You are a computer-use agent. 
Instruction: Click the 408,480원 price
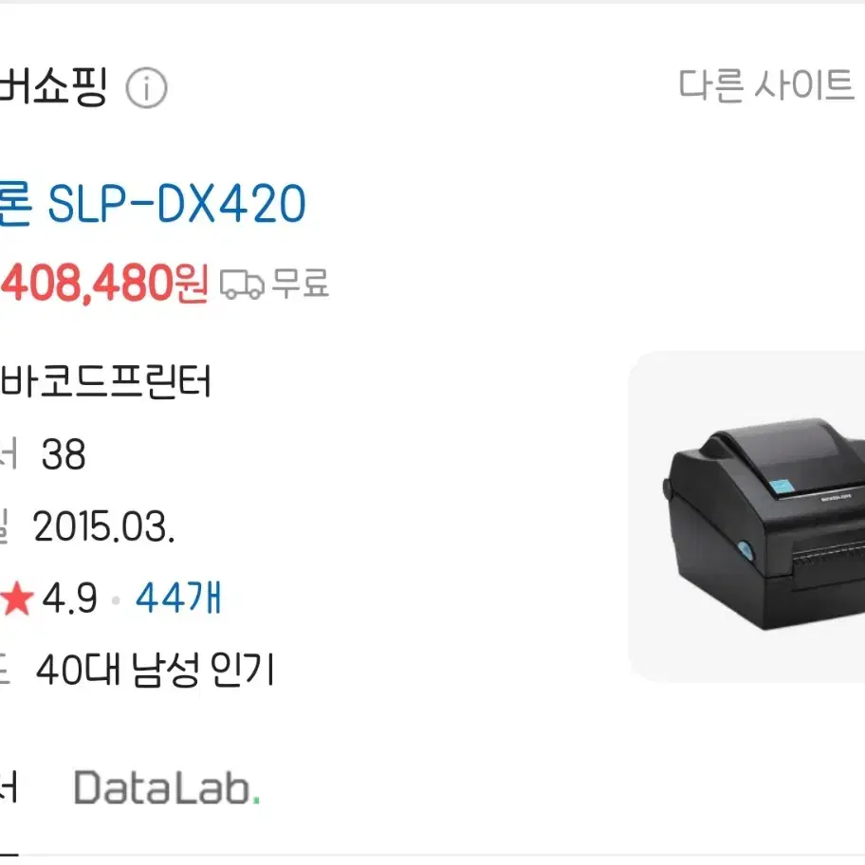click(104, 283)
